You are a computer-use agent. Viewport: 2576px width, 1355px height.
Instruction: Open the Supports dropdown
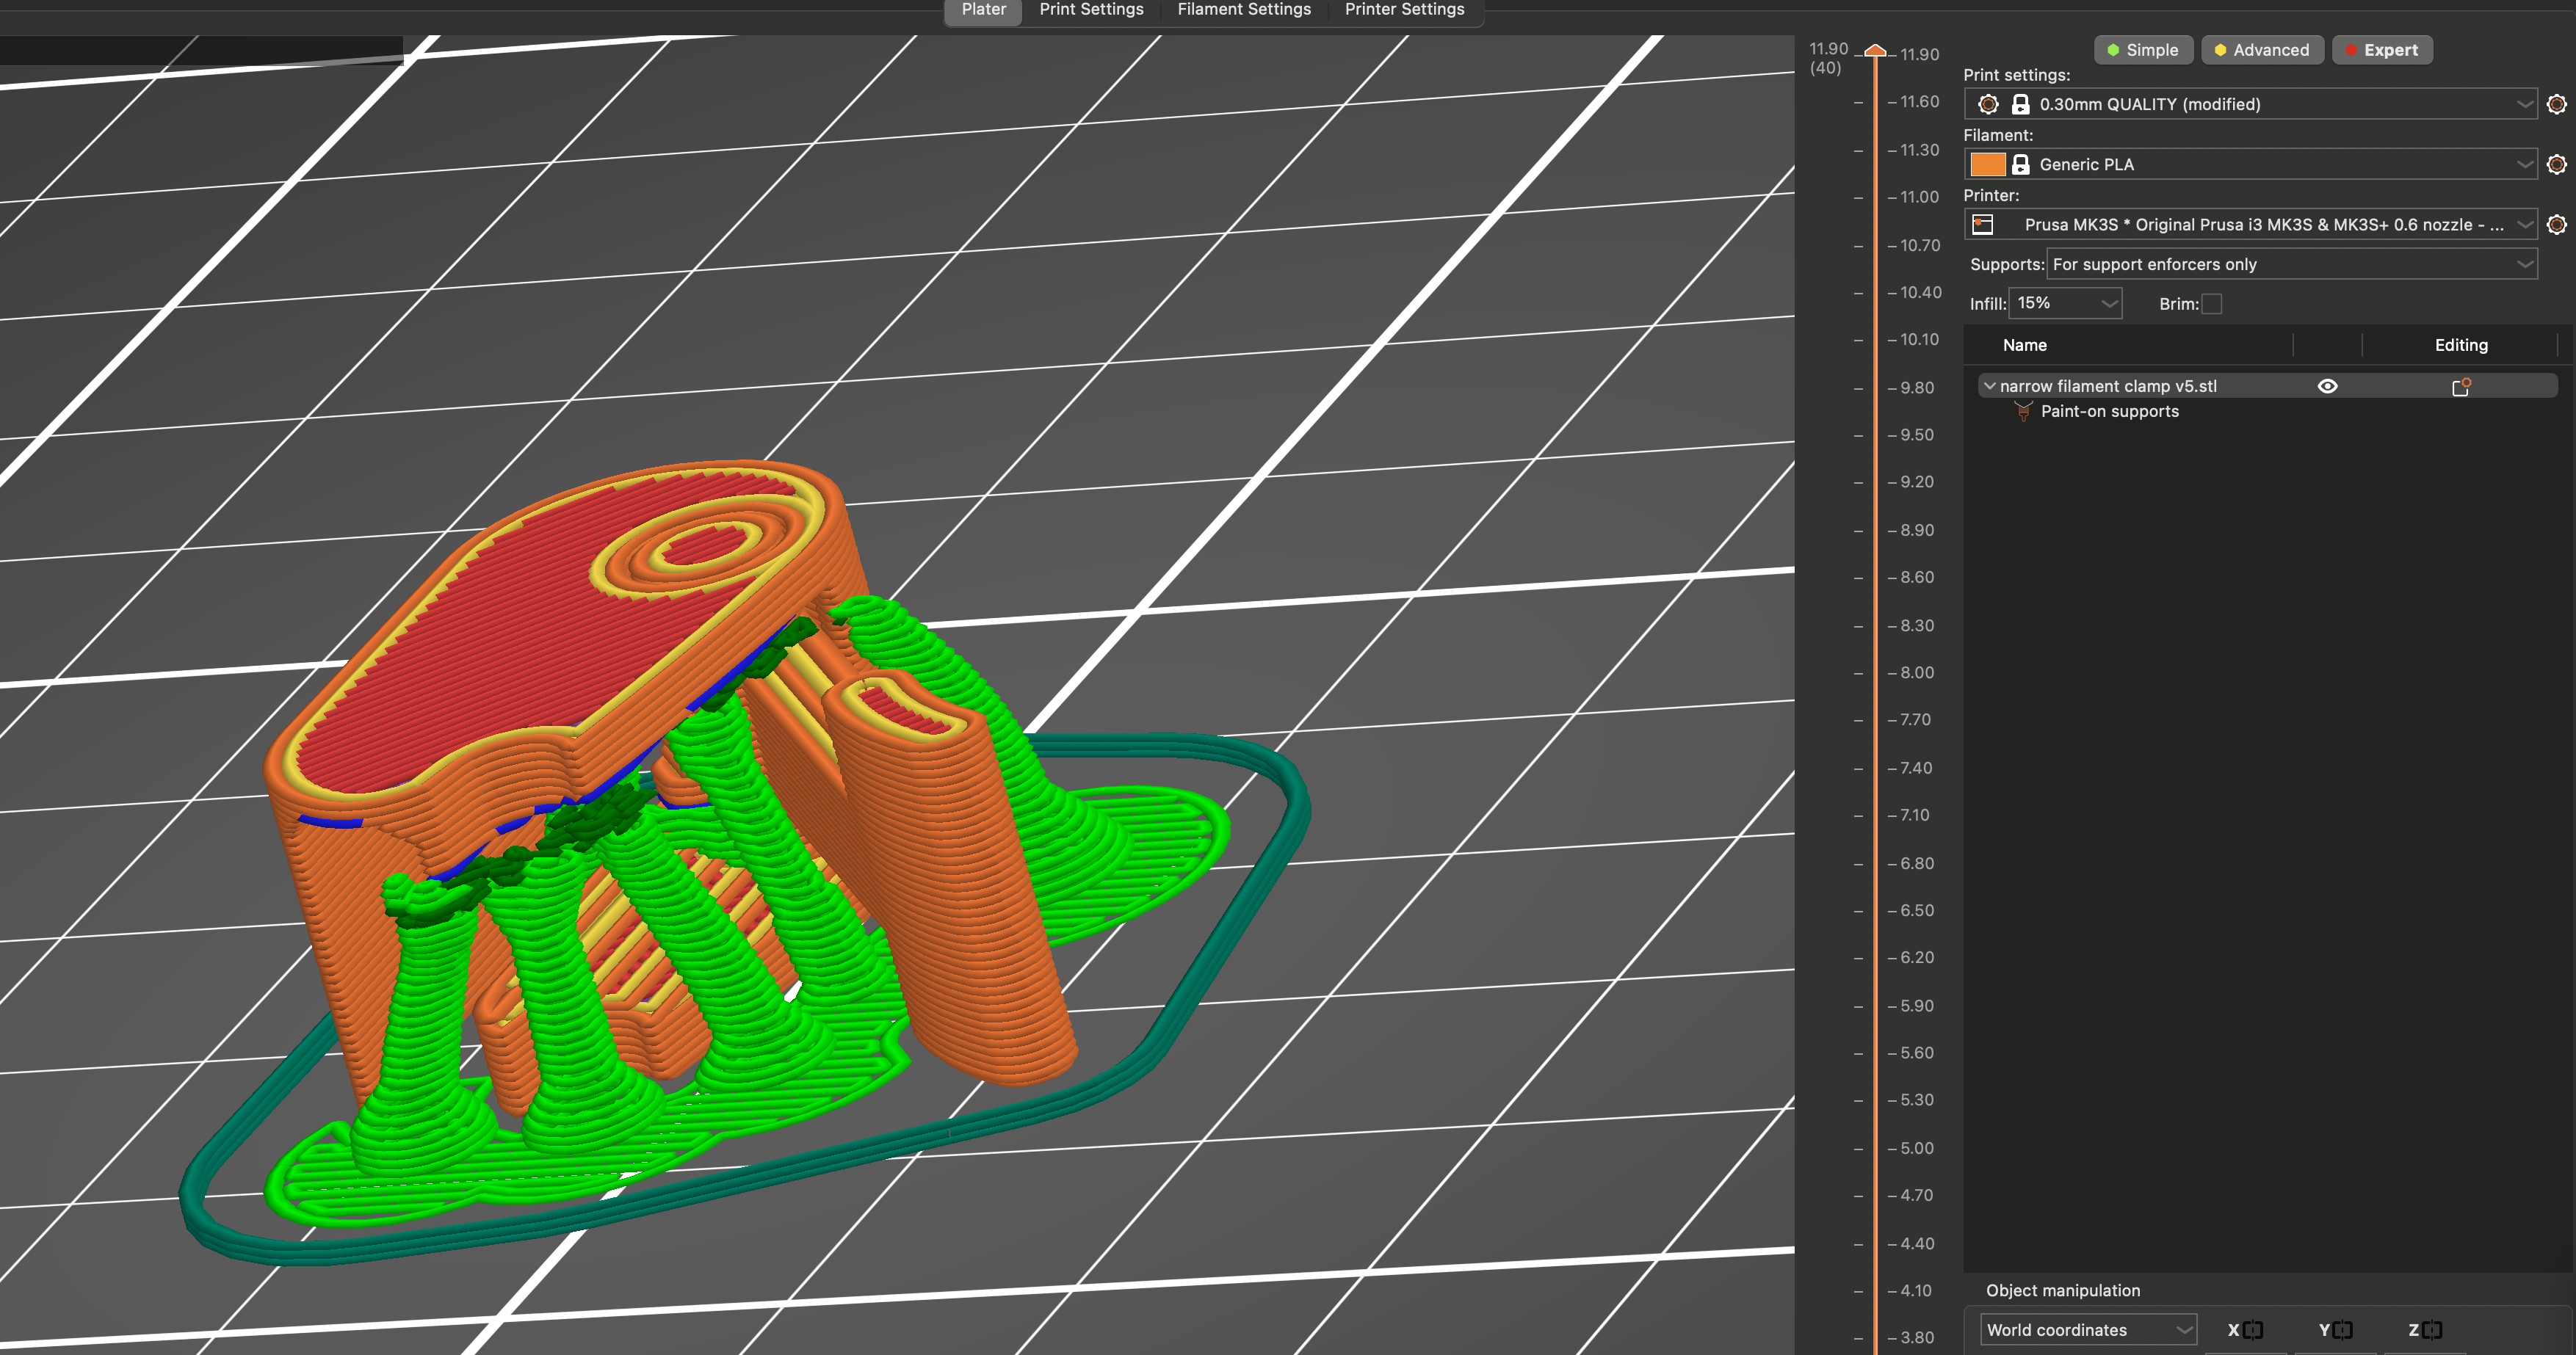coord(2291,264)
